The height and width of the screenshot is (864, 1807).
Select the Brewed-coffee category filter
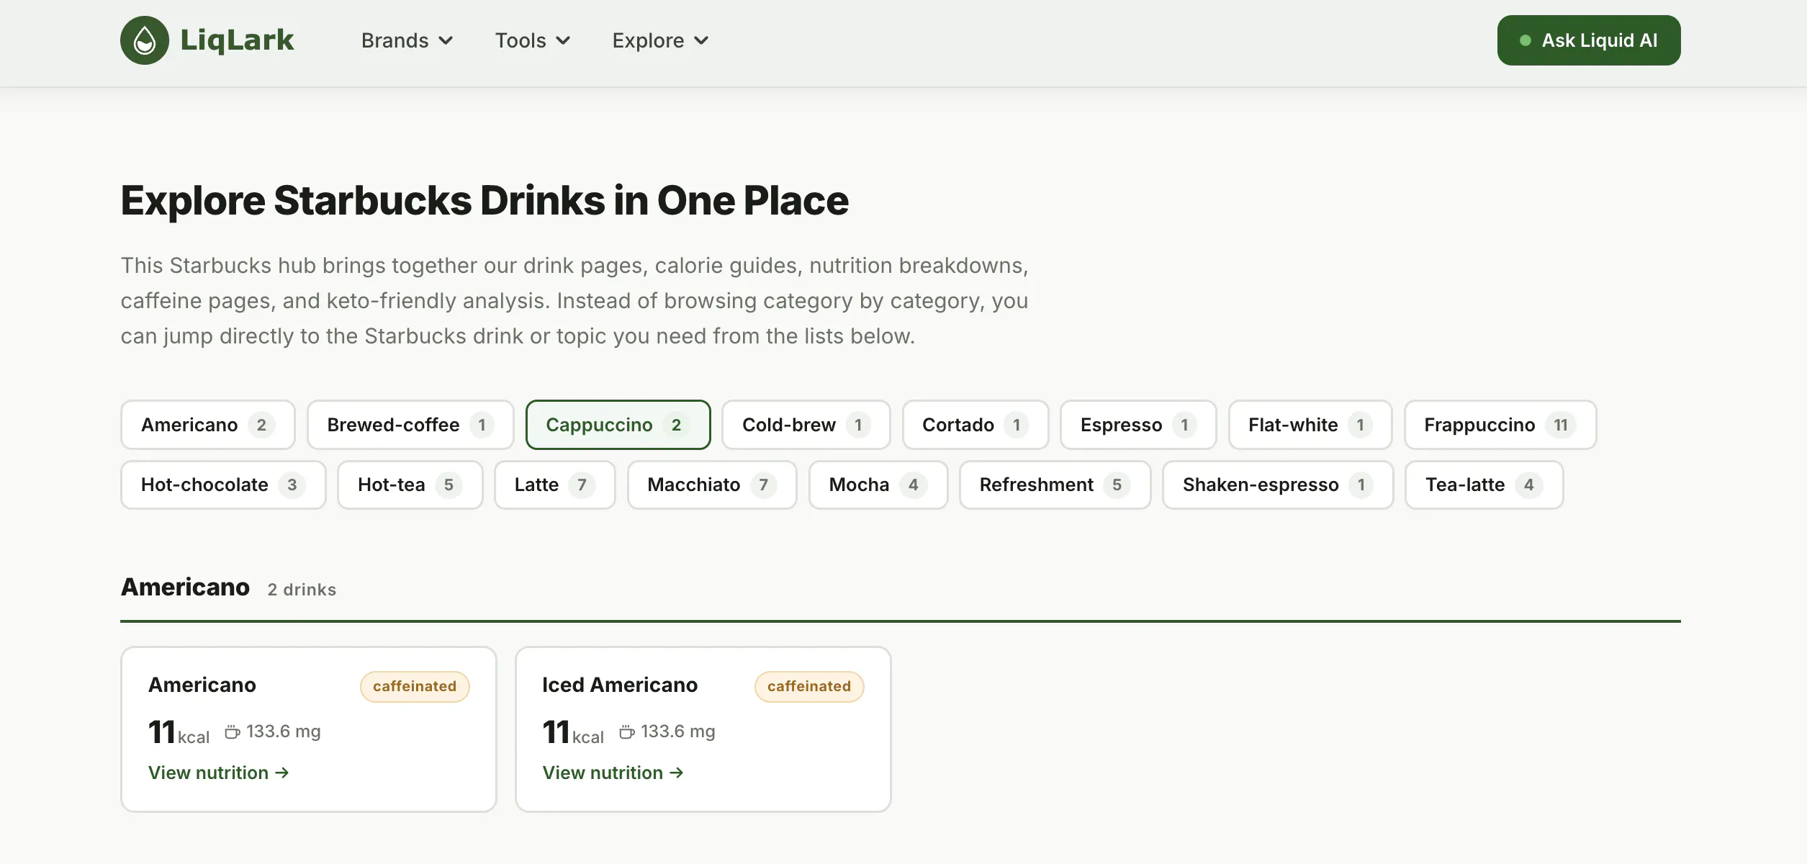410,425
